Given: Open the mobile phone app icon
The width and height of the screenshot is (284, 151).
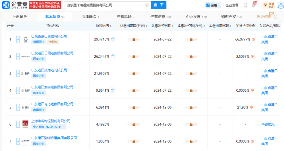Looking at the screenshot, I should pyautogui.click(x=245, y=5).
